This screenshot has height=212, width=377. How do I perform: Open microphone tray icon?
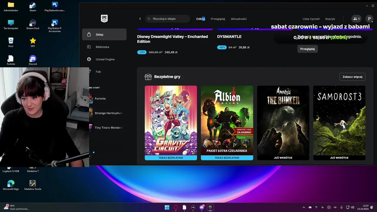[341, 207]
